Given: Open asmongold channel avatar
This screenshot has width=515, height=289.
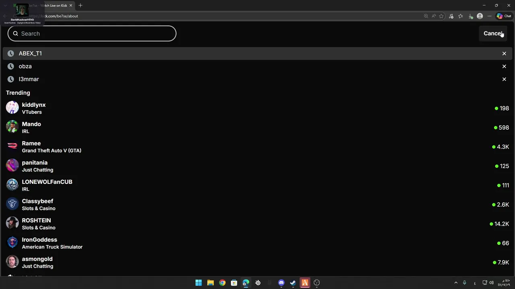Looking at the screenshot, I should (12, 262).
